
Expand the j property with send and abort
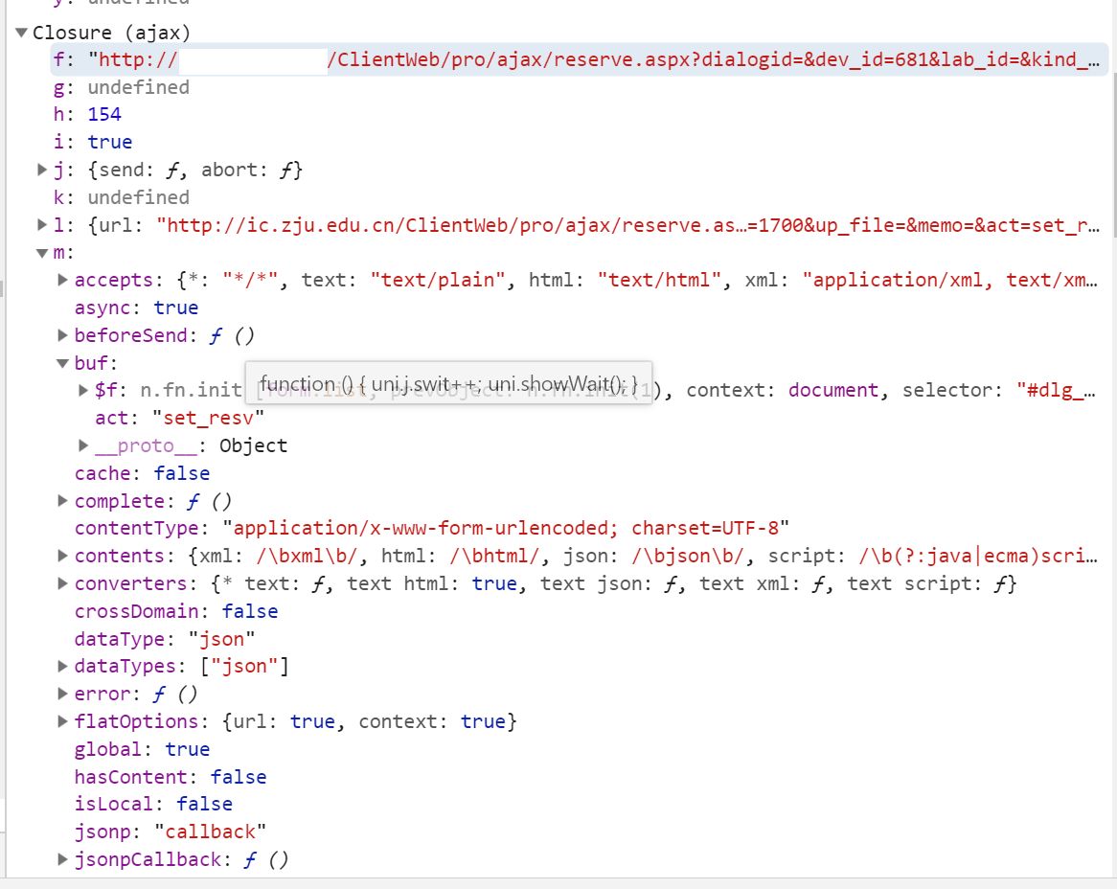(x=42, y=170)
